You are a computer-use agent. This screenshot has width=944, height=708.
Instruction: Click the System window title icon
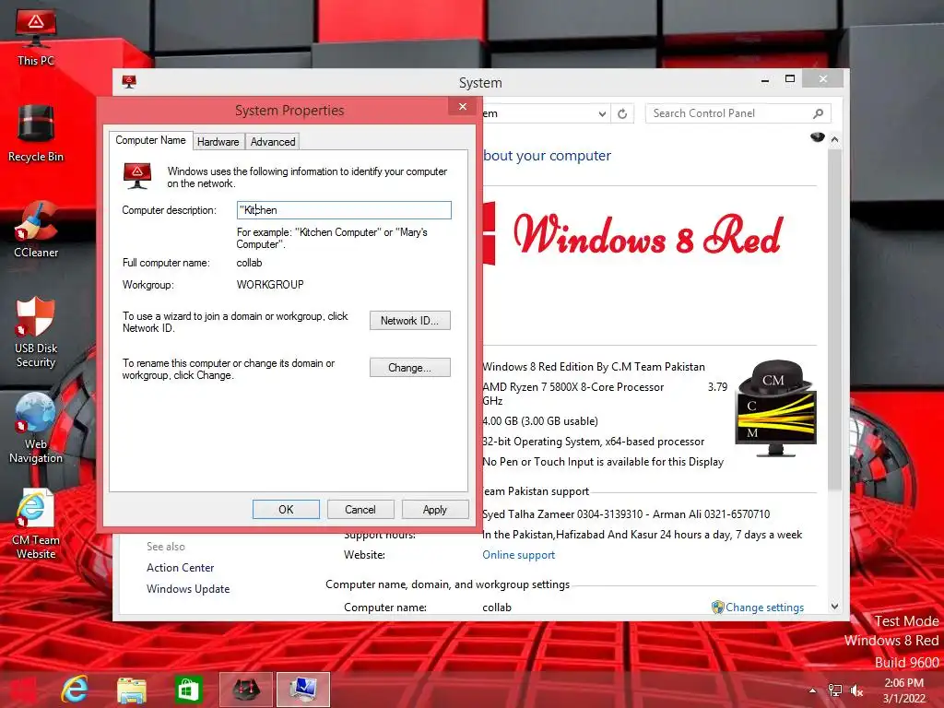point(129,82)
